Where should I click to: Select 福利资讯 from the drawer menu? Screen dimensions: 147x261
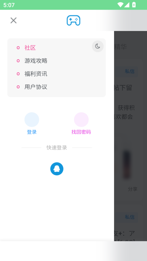pos(36,74)
